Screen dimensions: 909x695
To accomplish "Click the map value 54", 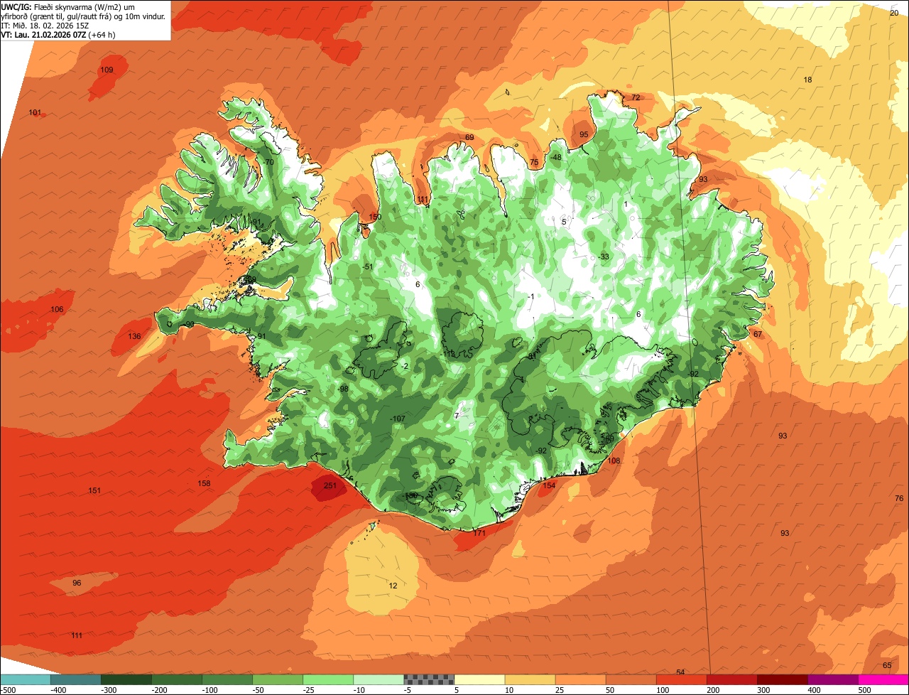I will 680,672.
